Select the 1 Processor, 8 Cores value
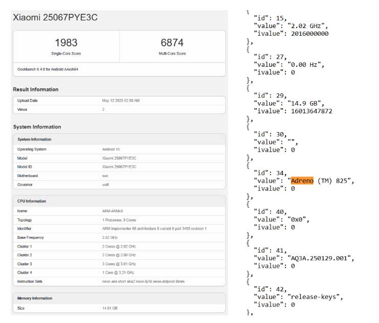Screen dimensions: 379x323 point(119,220)
